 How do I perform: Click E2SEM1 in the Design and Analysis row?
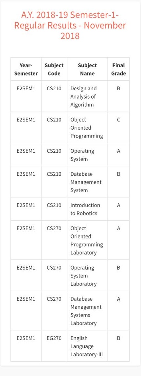[x=26, y=88]
